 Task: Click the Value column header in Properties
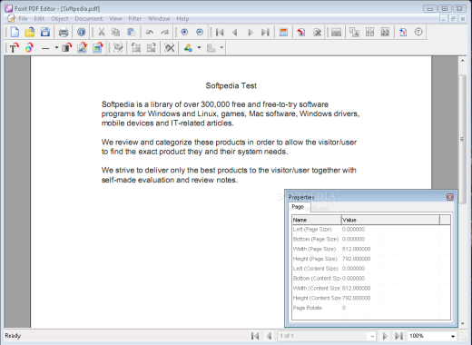390,220
